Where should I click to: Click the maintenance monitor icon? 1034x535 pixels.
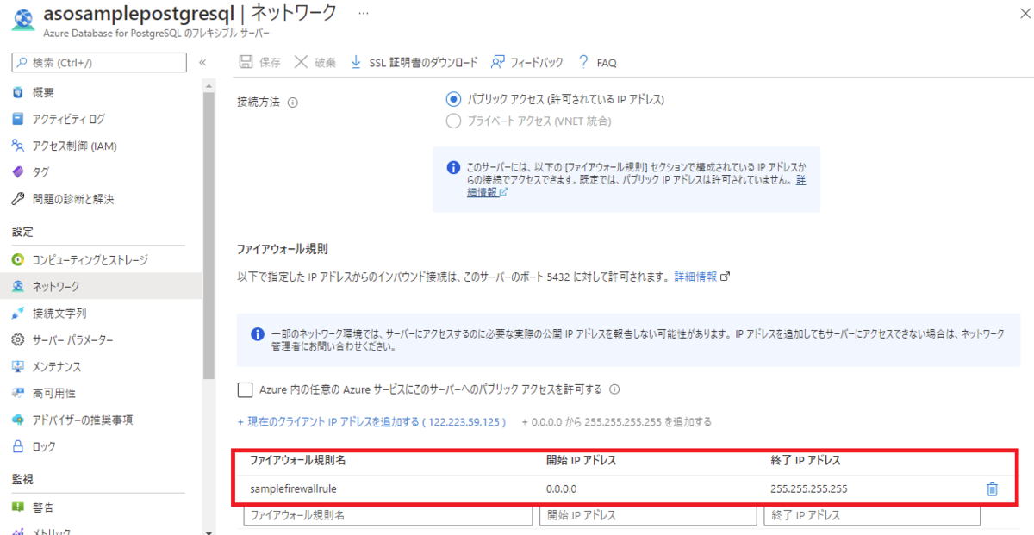tap(18, 366)
